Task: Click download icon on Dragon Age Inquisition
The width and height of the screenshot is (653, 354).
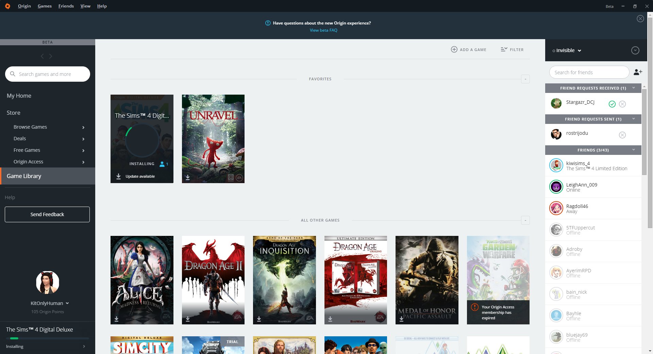Action: point(259,319)
